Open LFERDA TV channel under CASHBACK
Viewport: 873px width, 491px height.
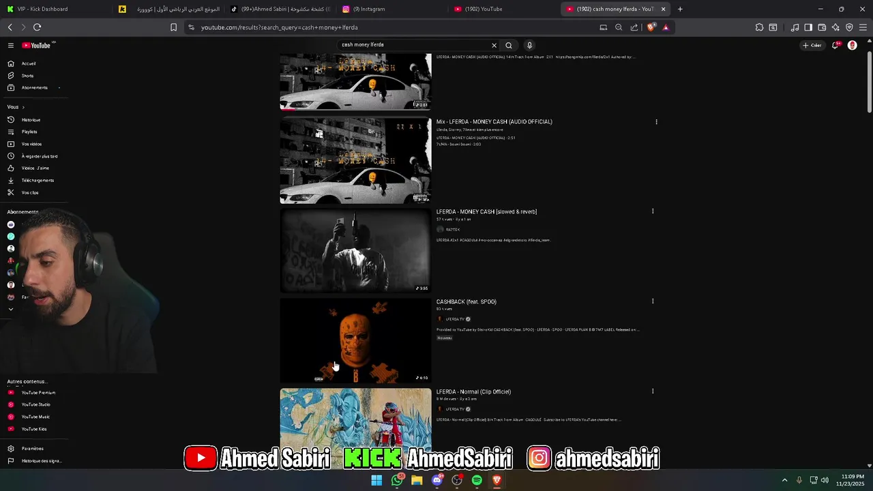click(455, 319)
